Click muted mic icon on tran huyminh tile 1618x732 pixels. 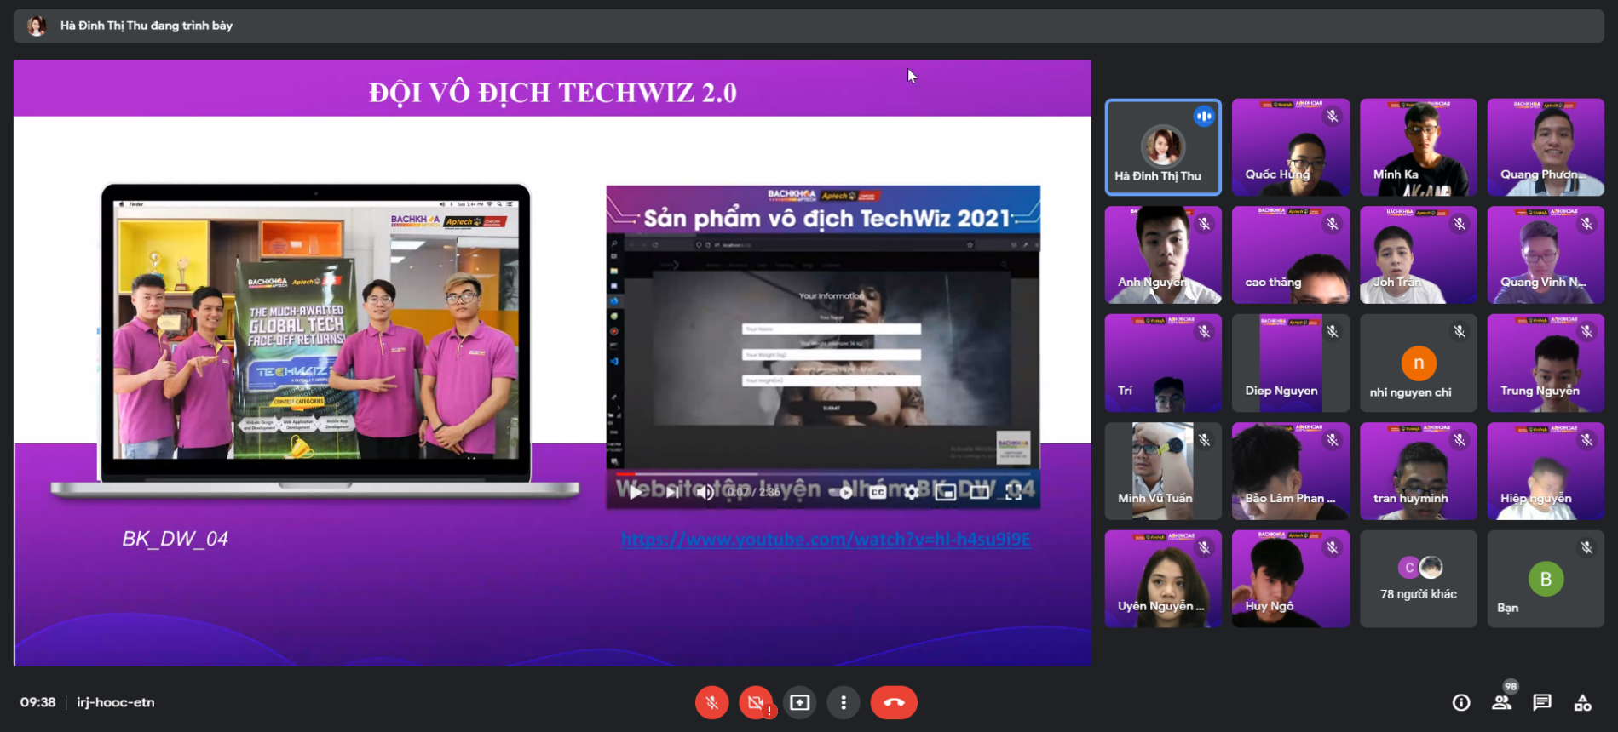point(1460,440)
